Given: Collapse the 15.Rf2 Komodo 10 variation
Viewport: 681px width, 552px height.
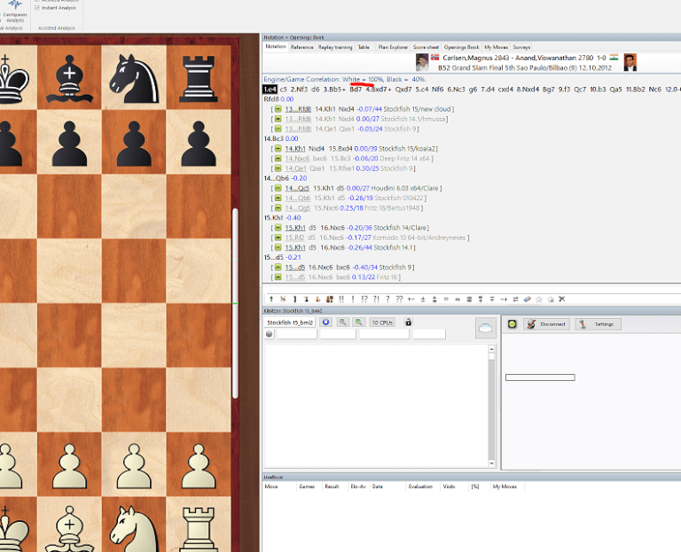Looking at the screenshot, I should pos(278,237).
